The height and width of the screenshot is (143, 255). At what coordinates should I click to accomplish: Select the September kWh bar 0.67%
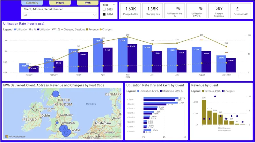coord(231,65)
